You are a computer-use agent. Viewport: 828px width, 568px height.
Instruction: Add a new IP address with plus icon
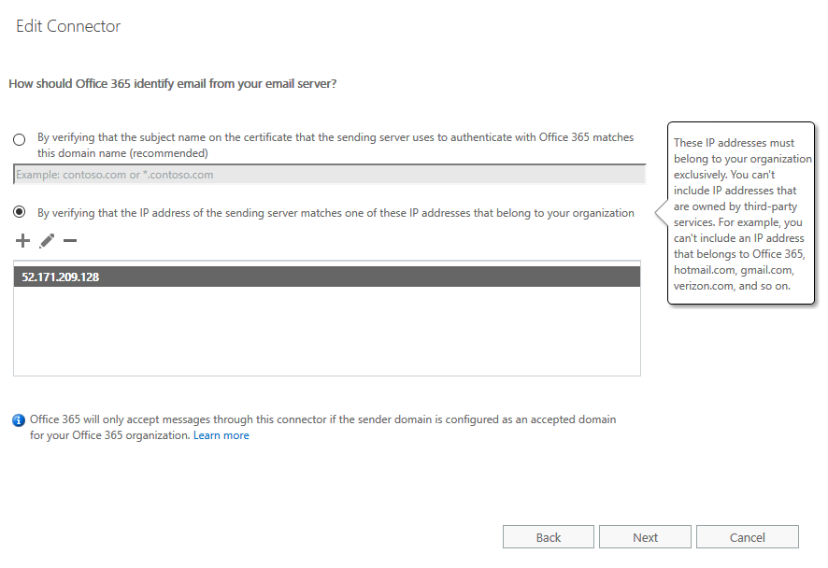(22, 241)
